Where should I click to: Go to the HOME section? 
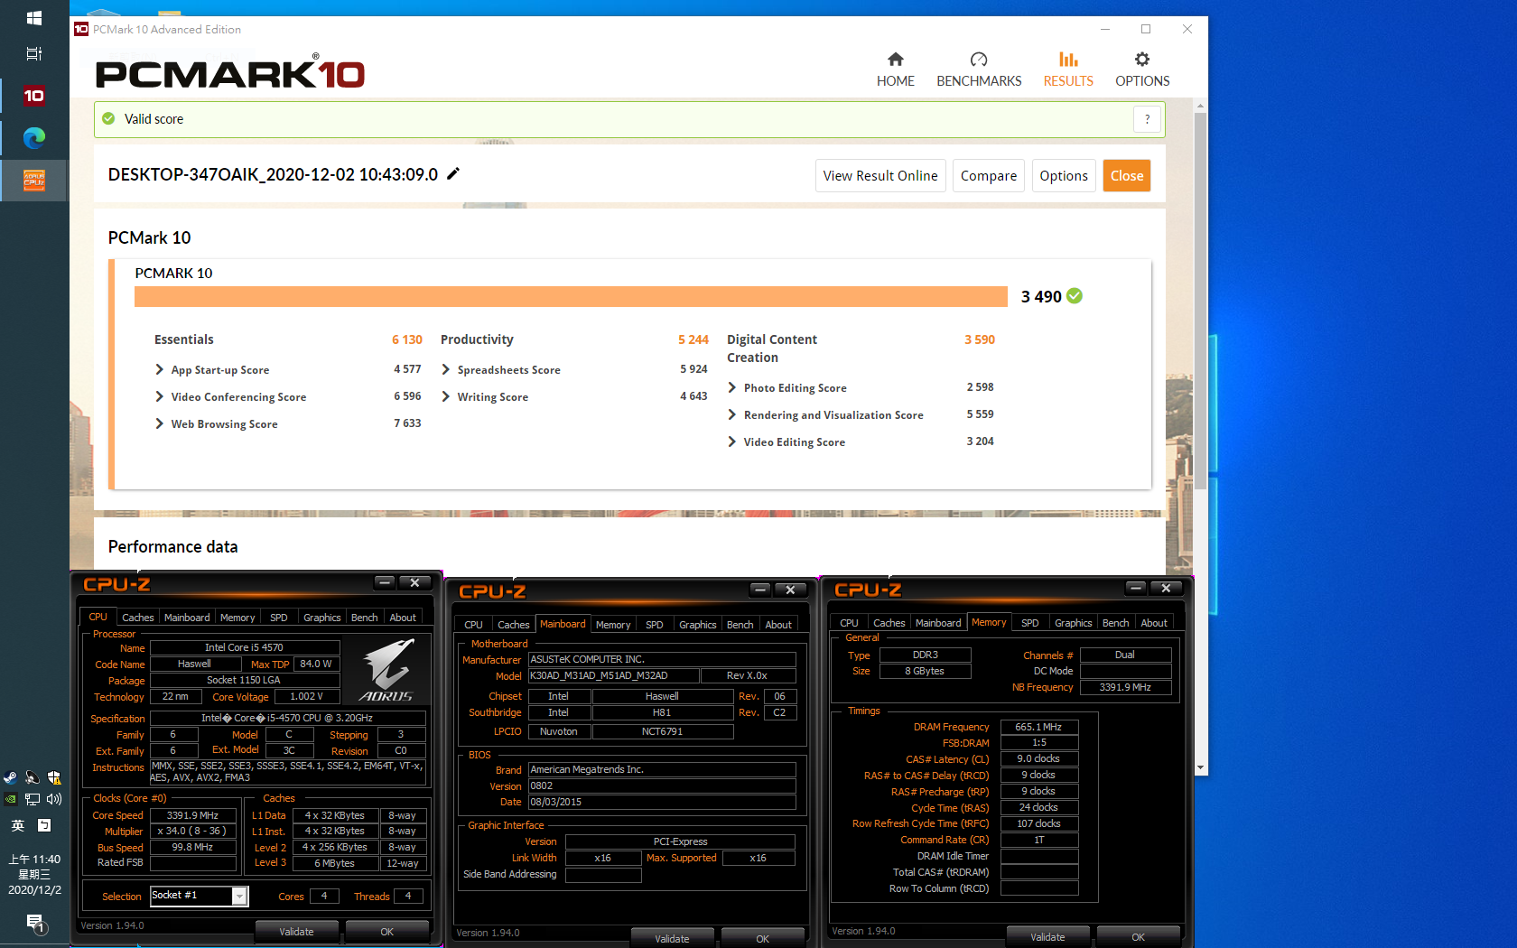[895, 70]
